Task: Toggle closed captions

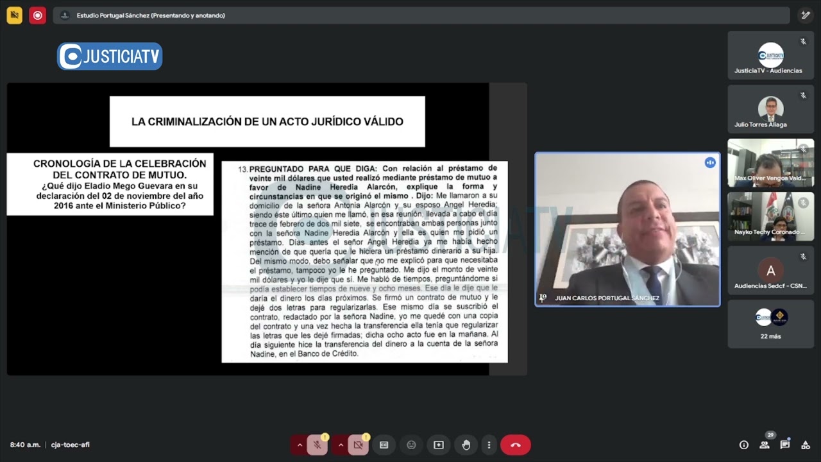Action: [384, 445]
